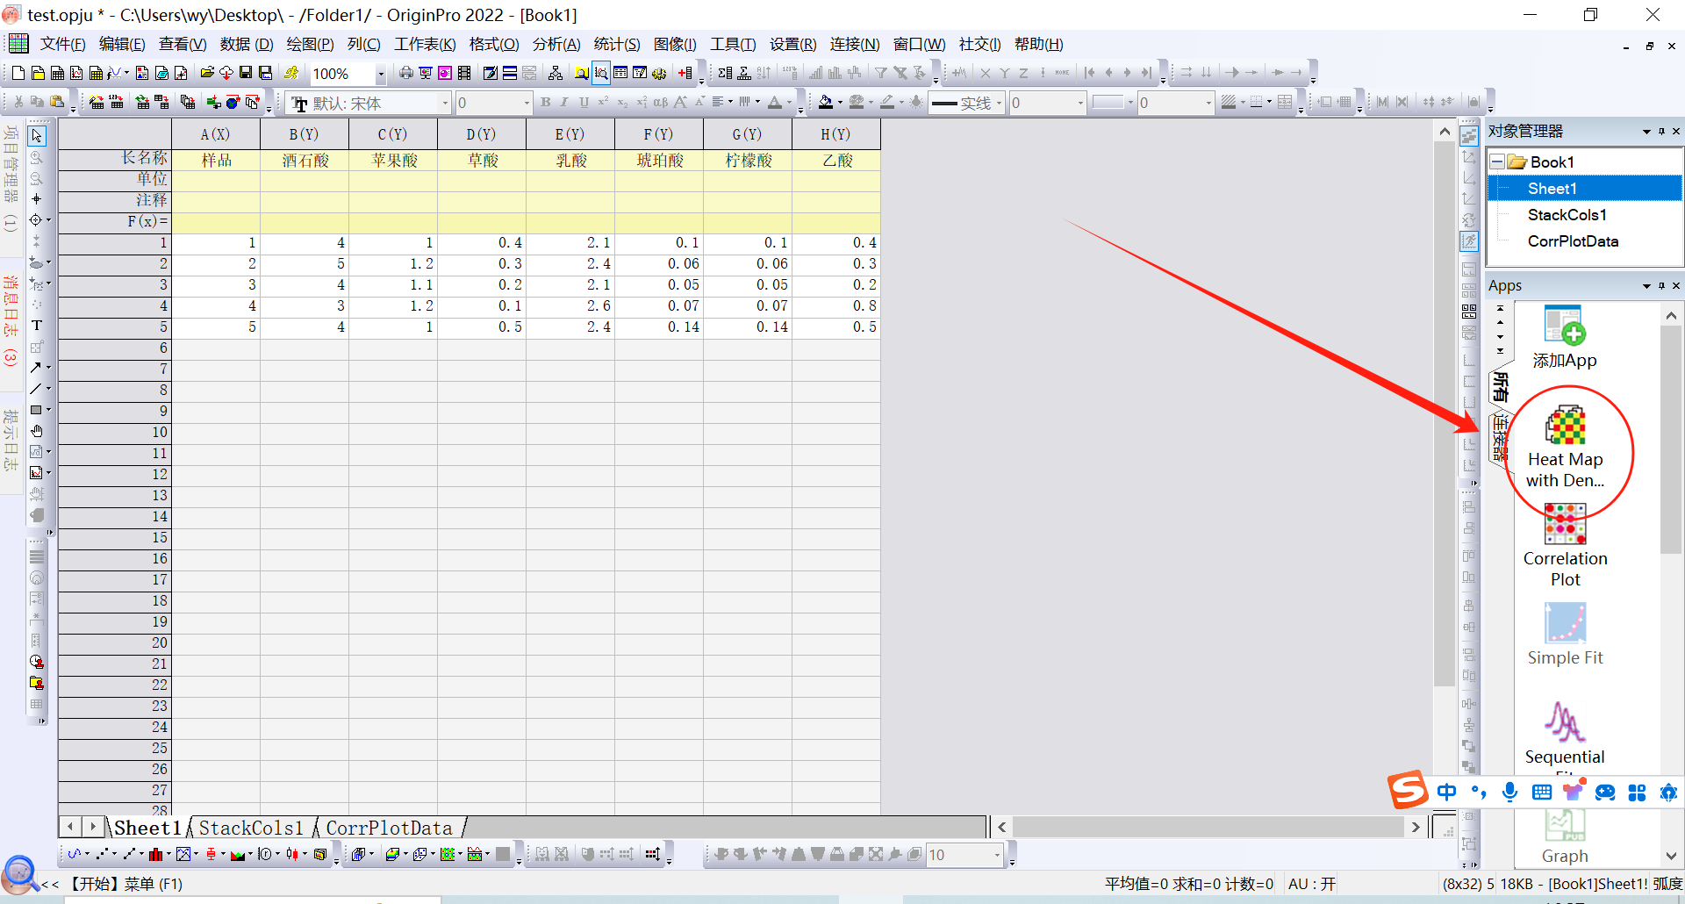Launch the Correlation Plot app
This screenshot has height=904, width=1685.
coord(1565,525)
